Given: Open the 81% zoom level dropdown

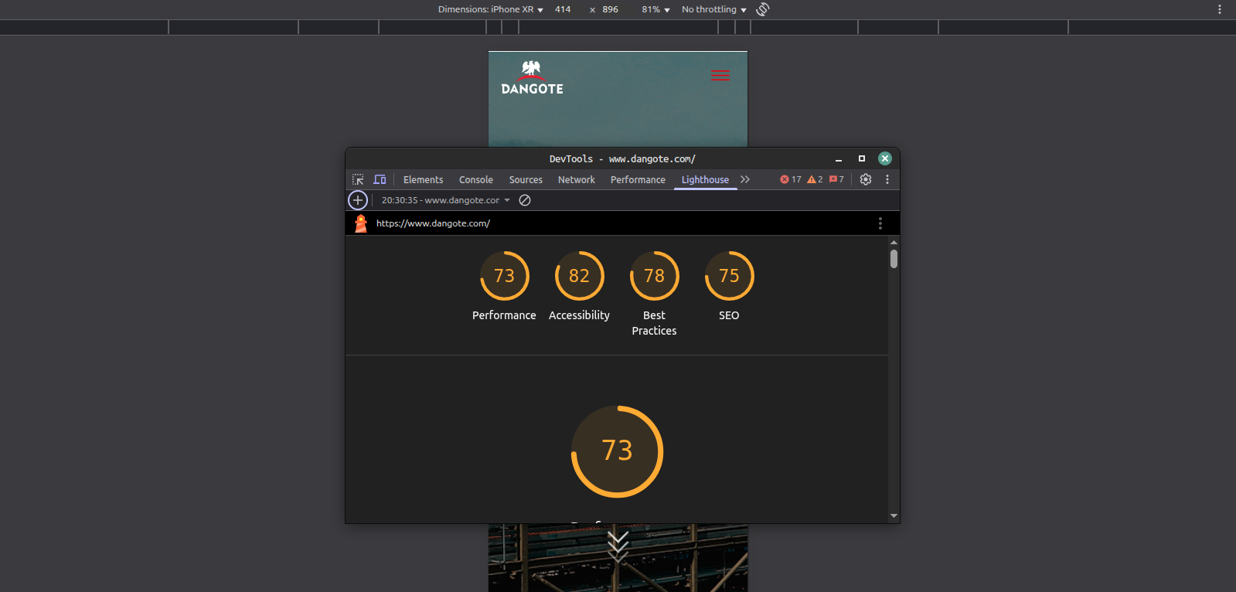Looking at the screenshot, I should 655,9.
